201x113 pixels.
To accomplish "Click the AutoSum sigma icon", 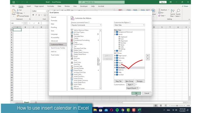I will [159, 10].
